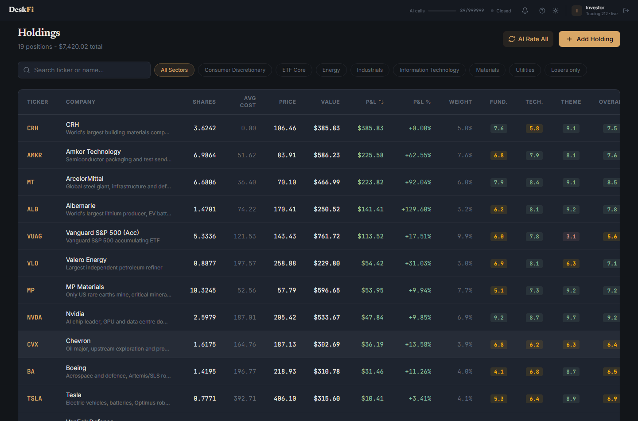Viewport: 638px width, 421px height.
Task: Click Albemarle company name
Action: 81,206
